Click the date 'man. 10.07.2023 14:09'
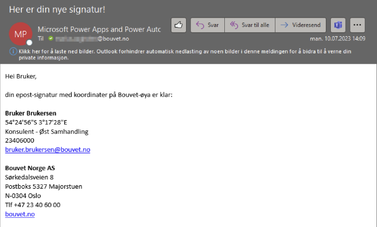 click(337, 39)
